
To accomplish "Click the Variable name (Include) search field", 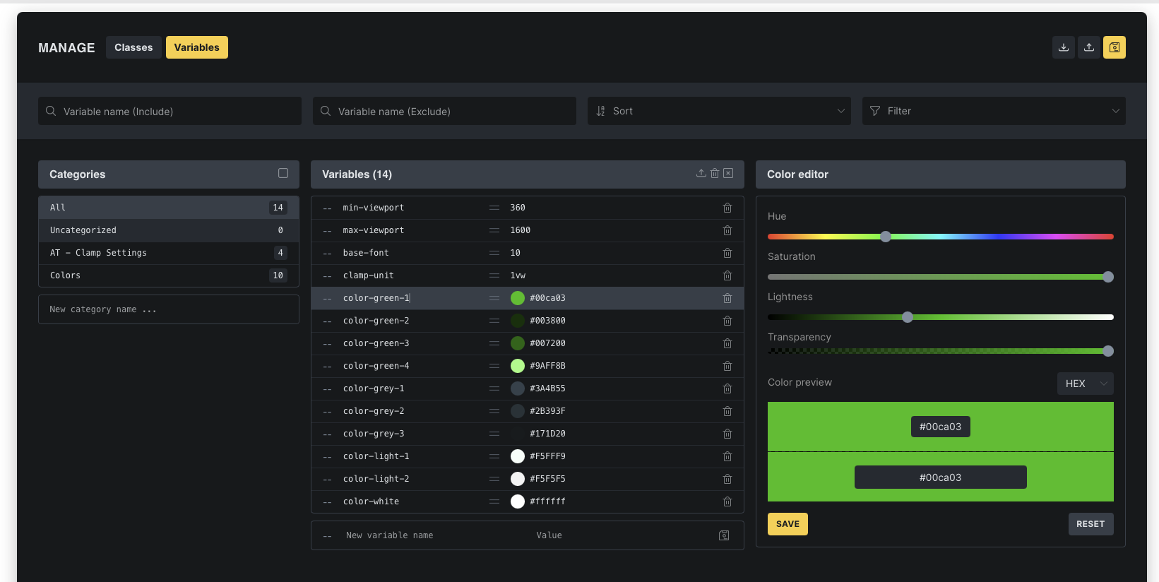I will [170, 111].
